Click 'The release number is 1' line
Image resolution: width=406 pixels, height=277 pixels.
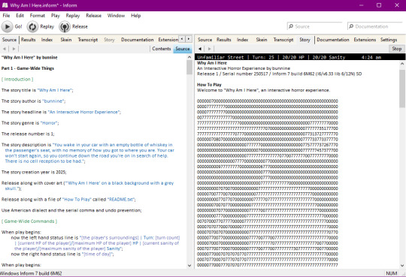[x=28, y=134]
